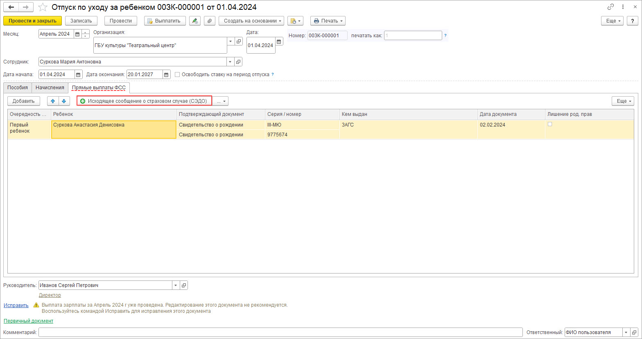Open the Сотрудник record via open icon
Viewport: 642px width, 339px height.
click(x=239, y=62)
